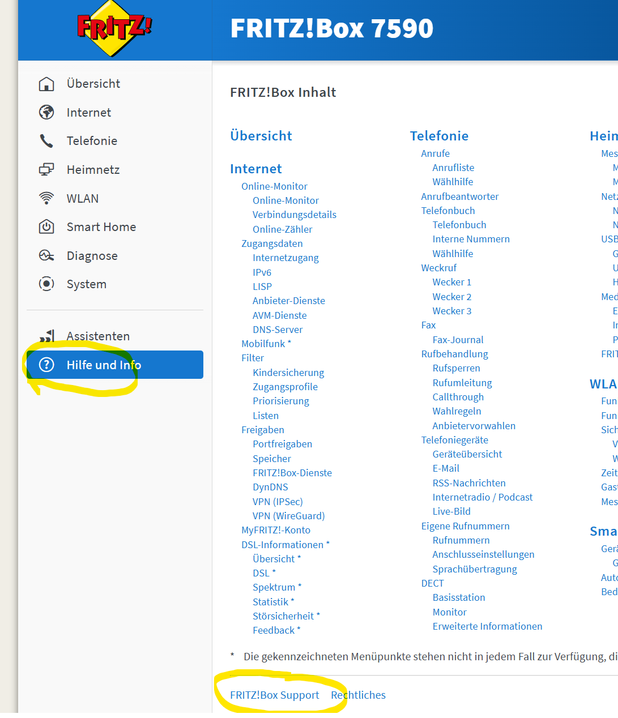
Task: Open the Priorisierung link
Action: 281,401
